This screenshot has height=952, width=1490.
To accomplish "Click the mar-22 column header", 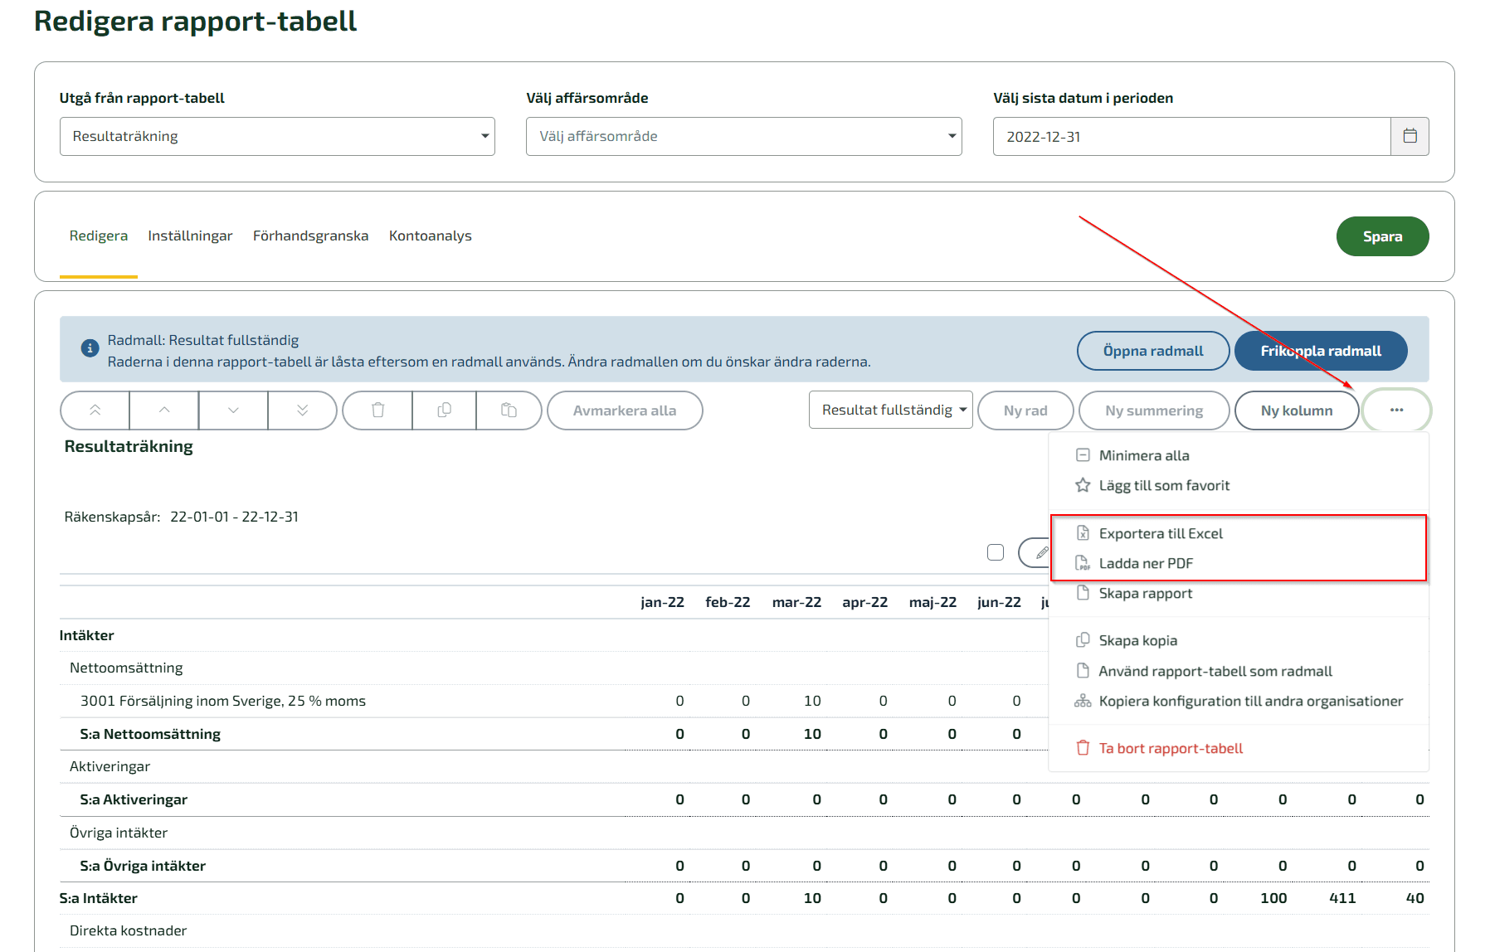I will [x=796, y=602].
